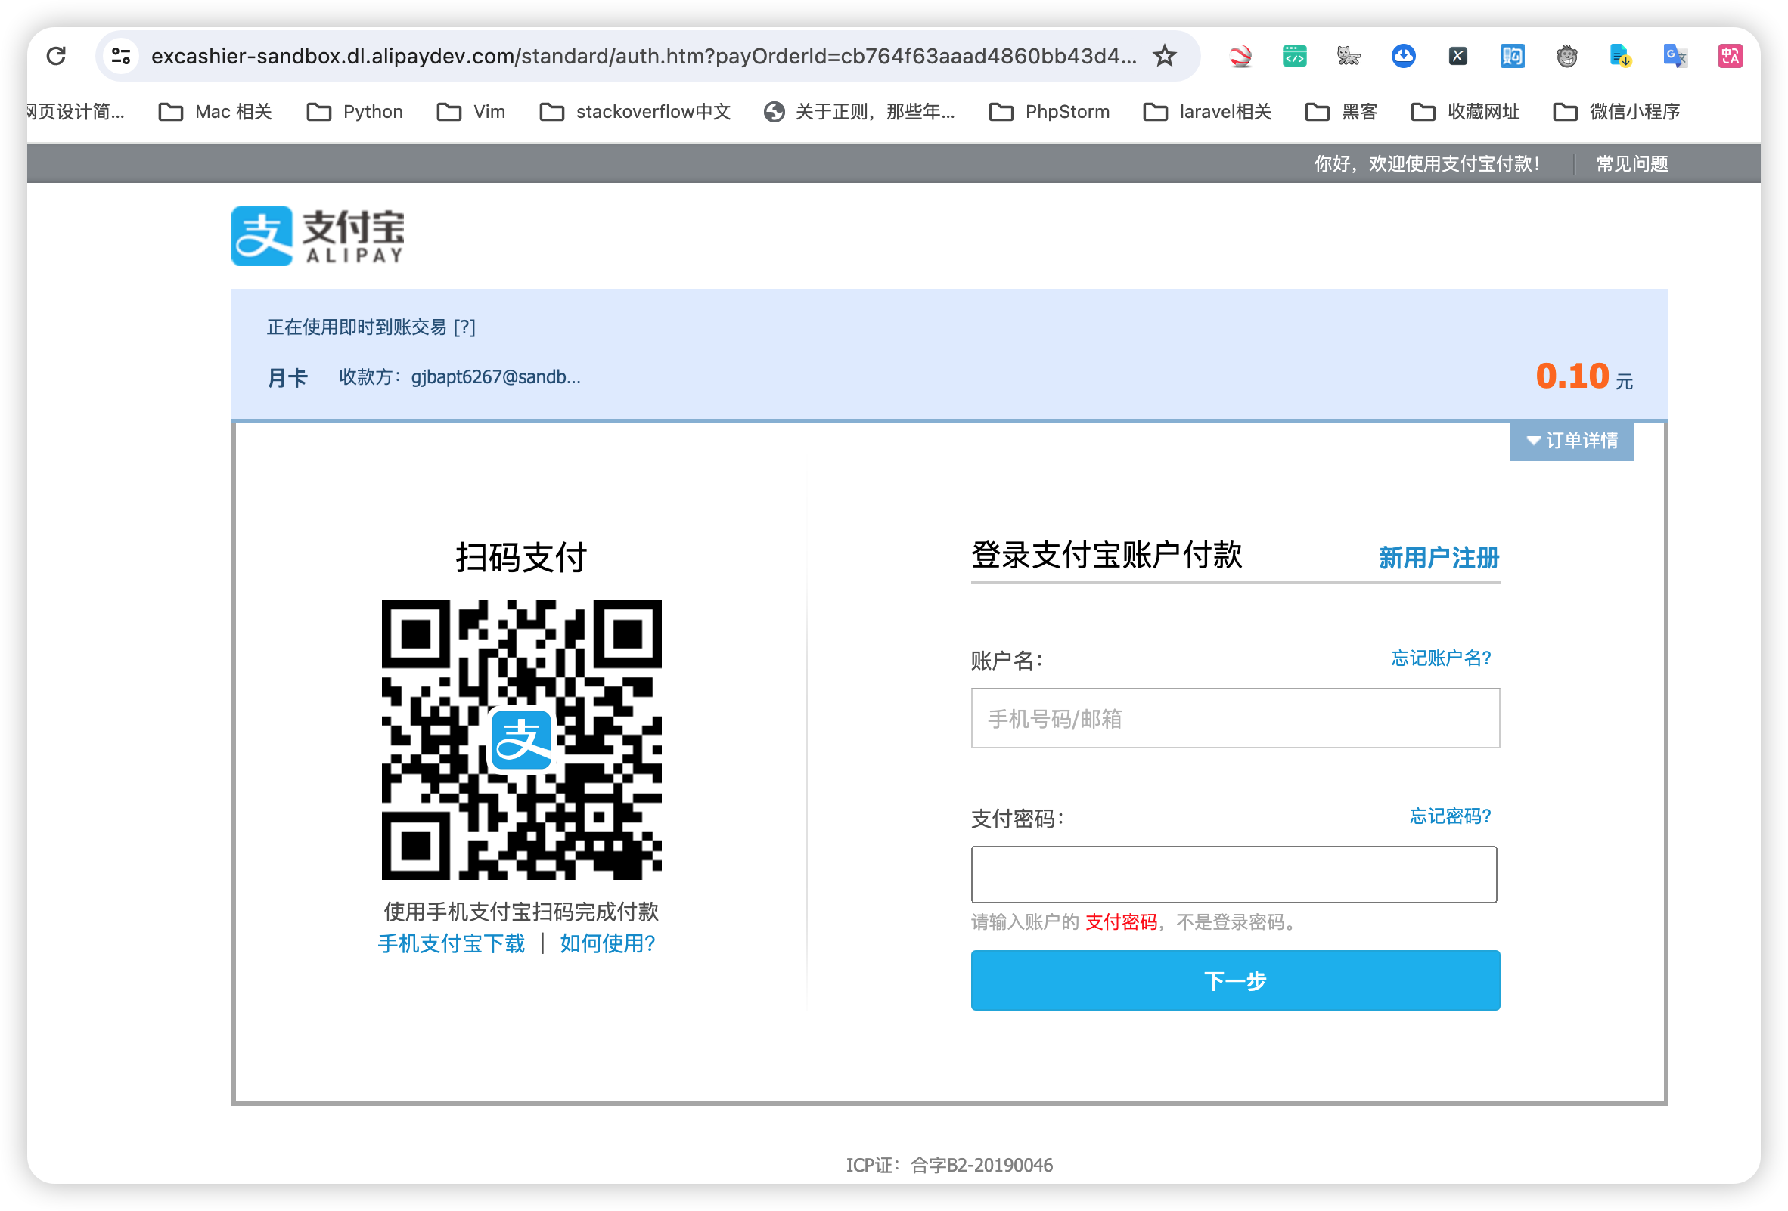Image resolution: width=1788 pixels, height=1211 pixels.
Task: Click the 登录支付宝账户付款 heading
Action: [1106, 554]
